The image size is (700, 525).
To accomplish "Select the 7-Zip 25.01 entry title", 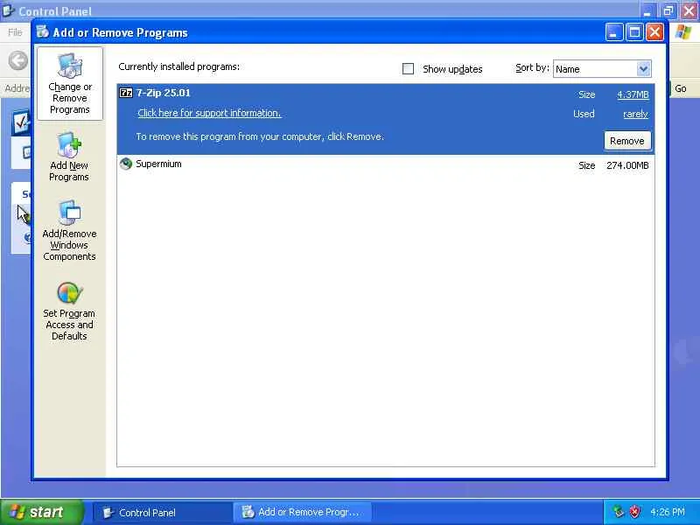I will 164,93.
